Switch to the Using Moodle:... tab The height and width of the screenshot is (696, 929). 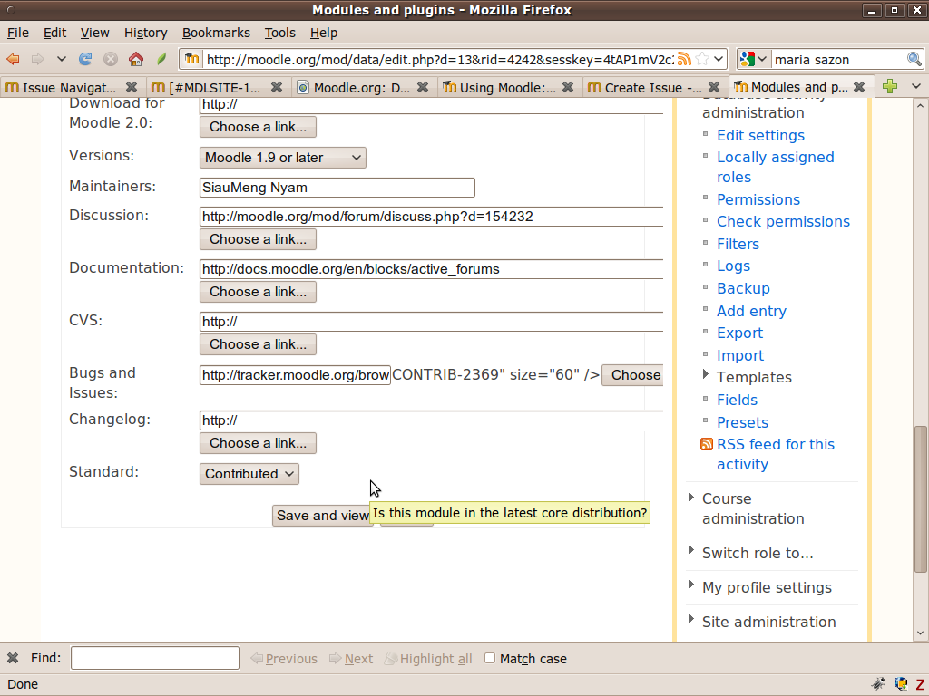pos(508,88)
